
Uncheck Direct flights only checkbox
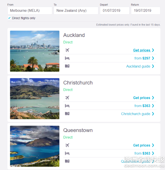coord(10,18)
